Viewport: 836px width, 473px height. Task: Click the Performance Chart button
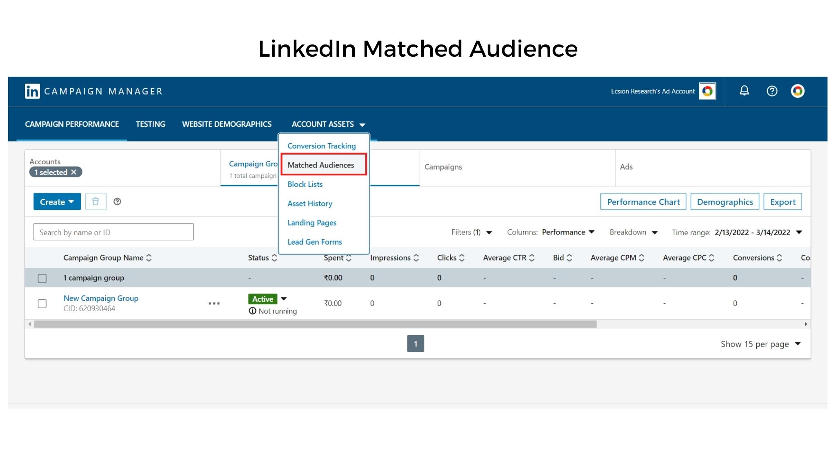(x=643, y=201)
